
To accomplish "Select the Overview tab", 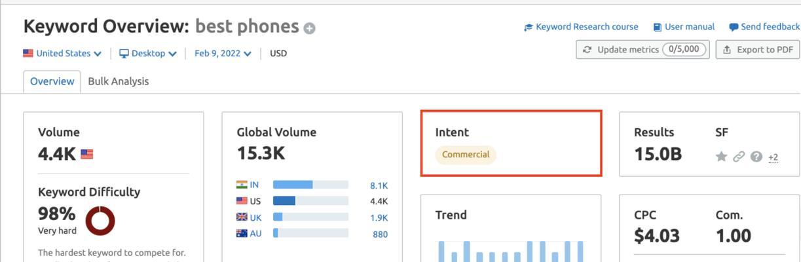I will [x=52, y=81].
